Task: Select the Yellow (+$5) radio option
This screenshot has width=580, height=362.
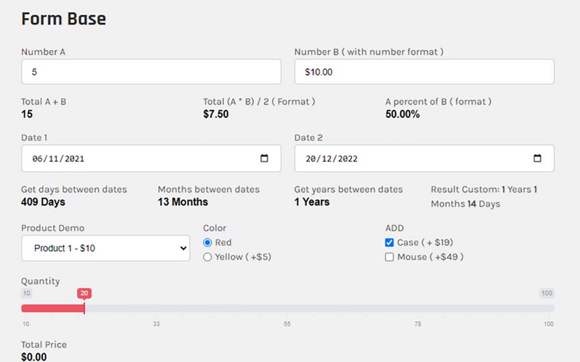Action: click(x=208, y=257)
